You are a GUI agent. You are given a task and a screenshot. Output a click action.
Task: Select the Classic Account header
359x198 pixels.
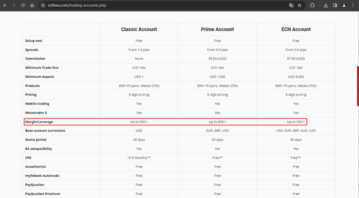pyautogui.click(x=139, y=29)
